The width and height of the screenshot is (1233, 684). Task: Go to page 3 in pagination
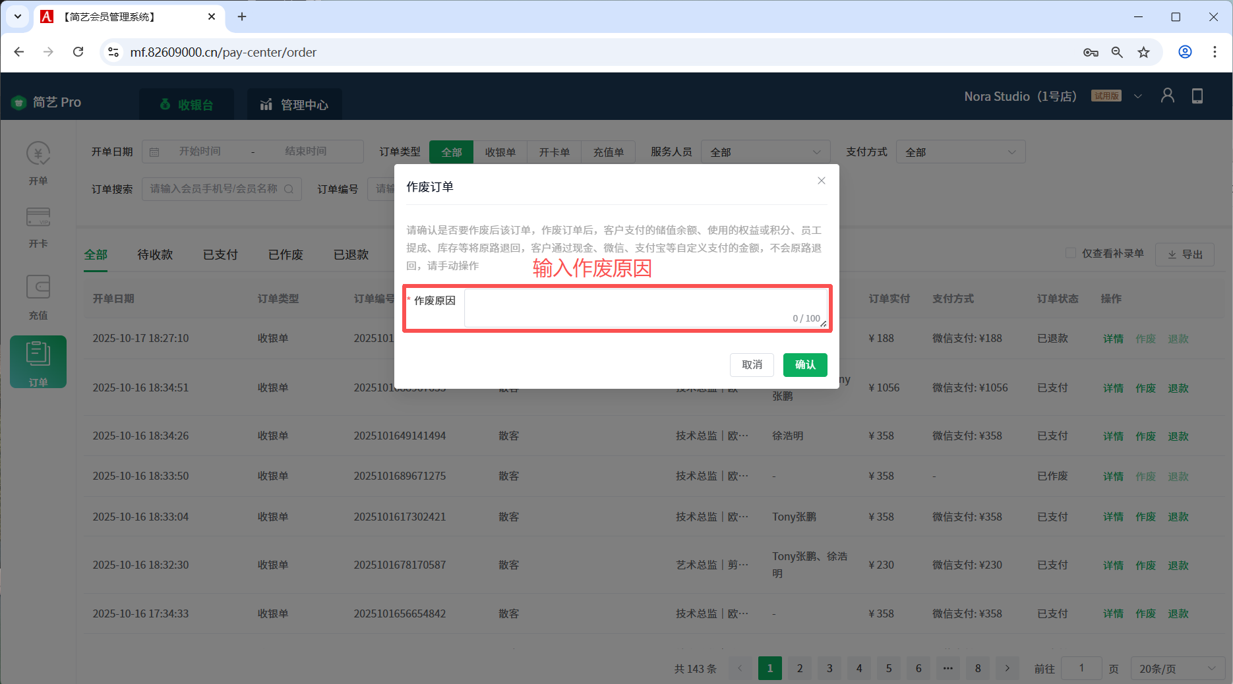click(829, 668)
